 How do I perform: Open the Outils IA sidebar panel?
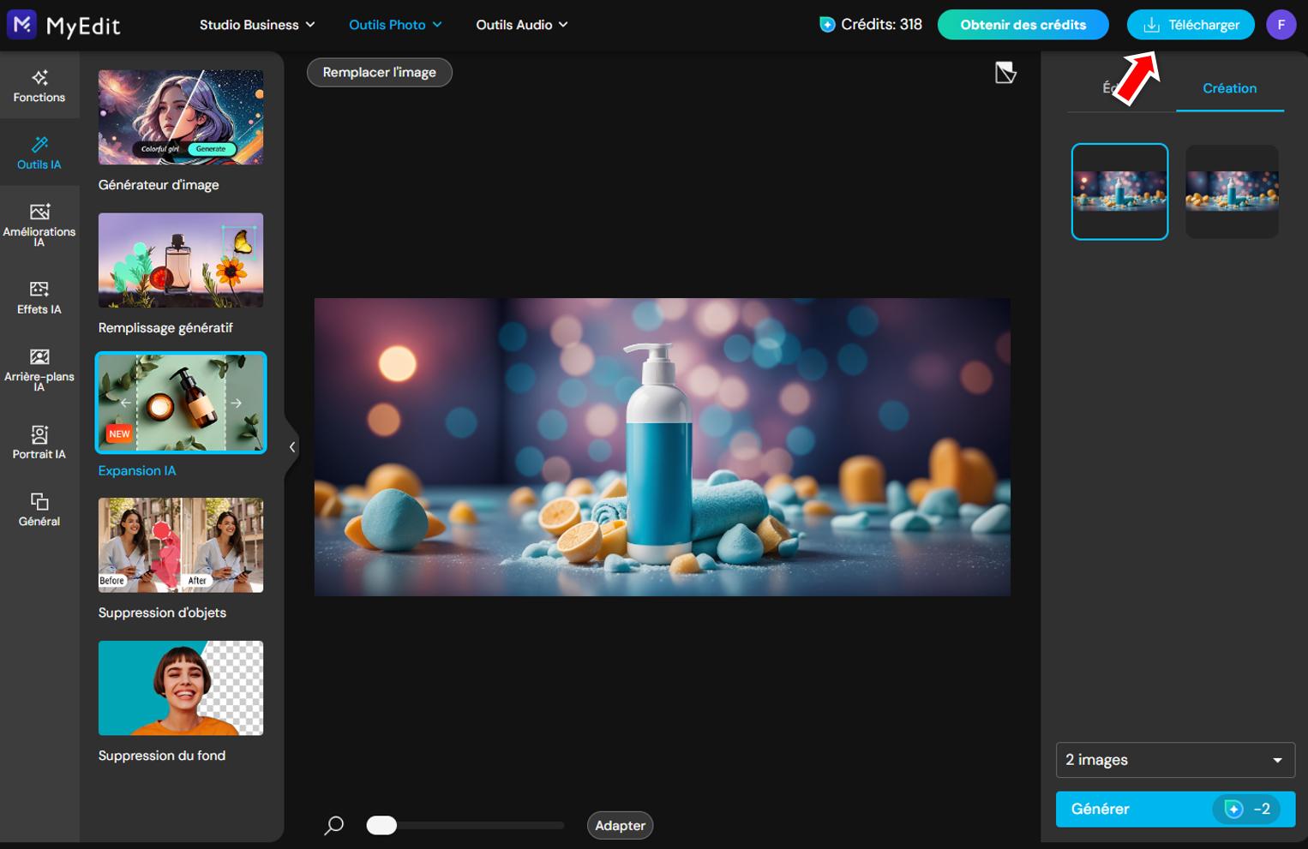click(x=39, y=152)
